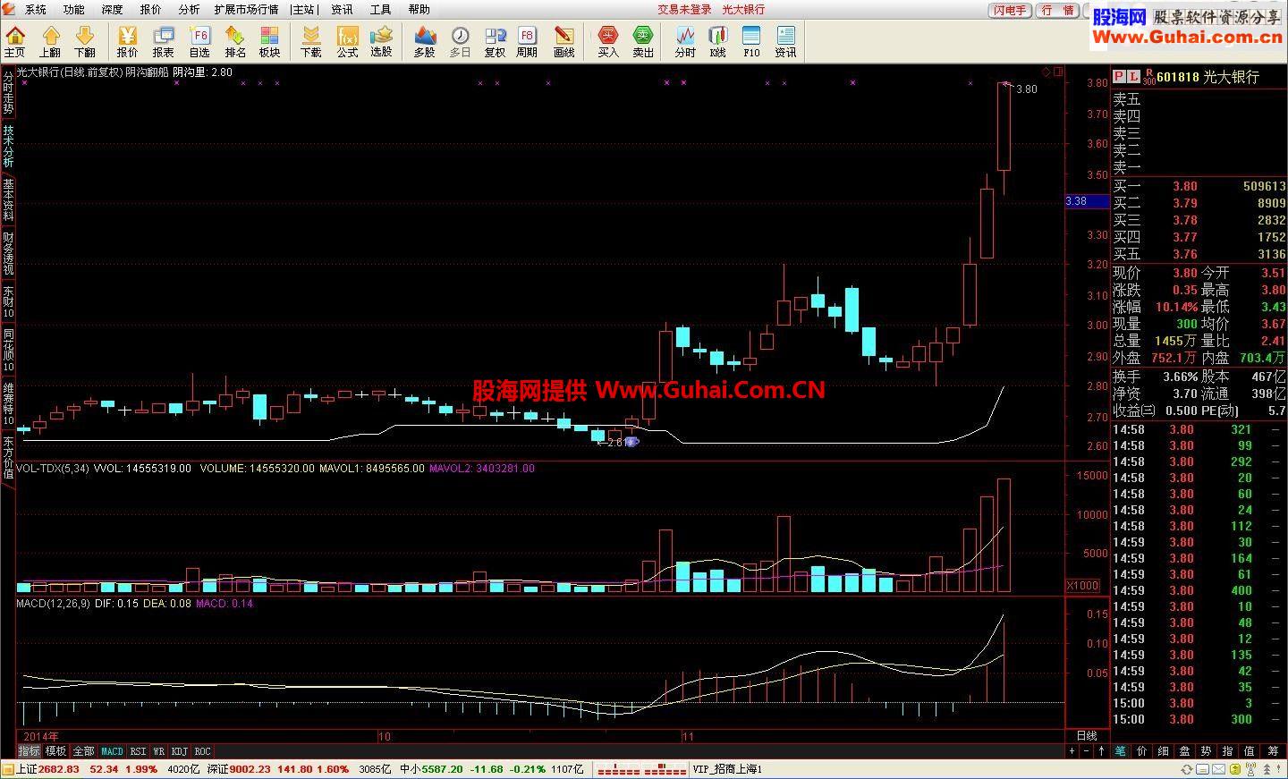This screenshot has width=1288, height=779.
Task: Click the plus button beside 笔 tab
Action: tap(1072, 751)
